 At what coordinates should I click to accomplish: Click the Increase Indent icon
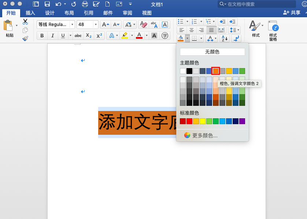233,22
